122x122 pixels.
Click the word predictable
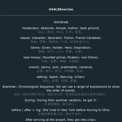click(69, 67)
